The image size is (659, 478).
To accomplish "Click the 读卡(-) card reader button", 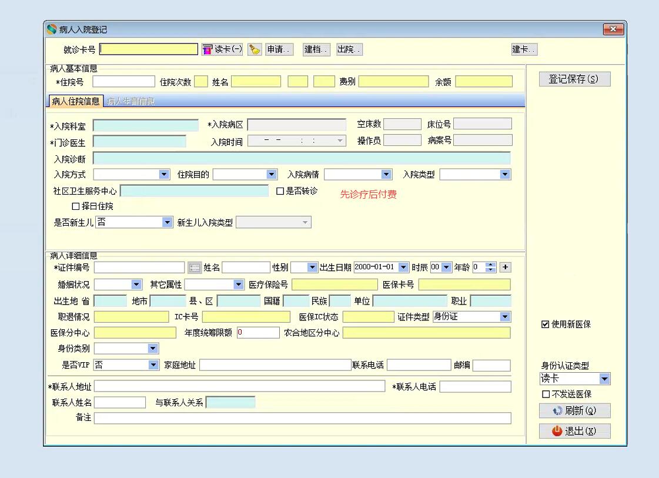I will point(222,49).
